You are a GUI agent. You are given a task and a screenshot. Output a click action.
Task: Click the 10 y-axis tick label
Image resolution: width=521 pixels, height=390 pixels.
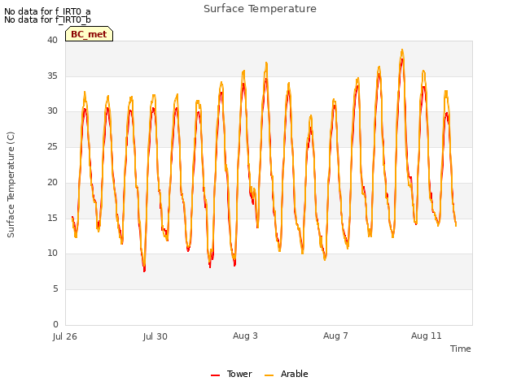52,253
